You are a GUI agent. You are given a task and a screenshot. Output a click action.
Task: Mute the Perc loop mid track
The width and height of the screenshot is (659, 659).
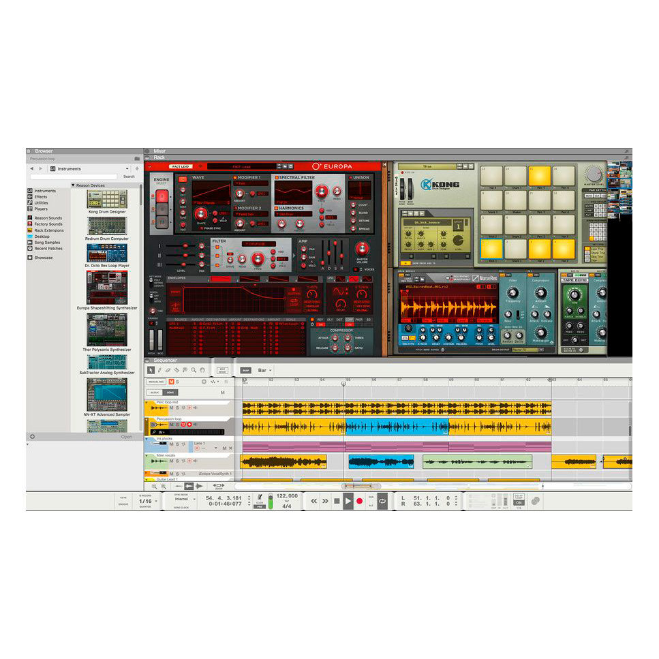point(171,408)
